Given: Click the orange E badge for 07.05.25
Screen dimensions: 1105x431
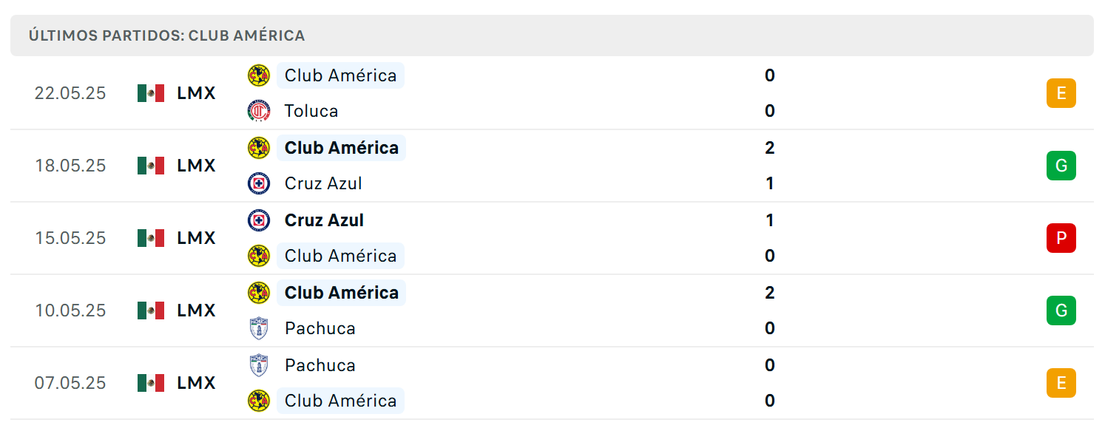Looking at the screenshot, I should pos(1061,383).
